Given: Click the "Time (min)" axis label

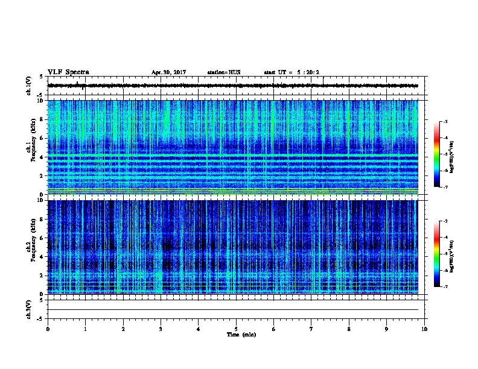Looking at the screenshot, I should (241, 335).
